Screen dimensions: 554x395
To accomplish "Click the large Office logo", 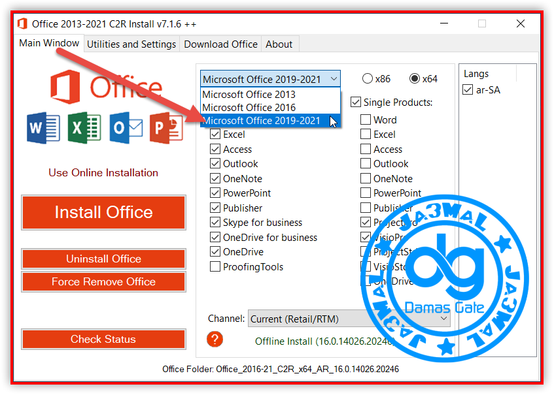I will pos(107,87).
